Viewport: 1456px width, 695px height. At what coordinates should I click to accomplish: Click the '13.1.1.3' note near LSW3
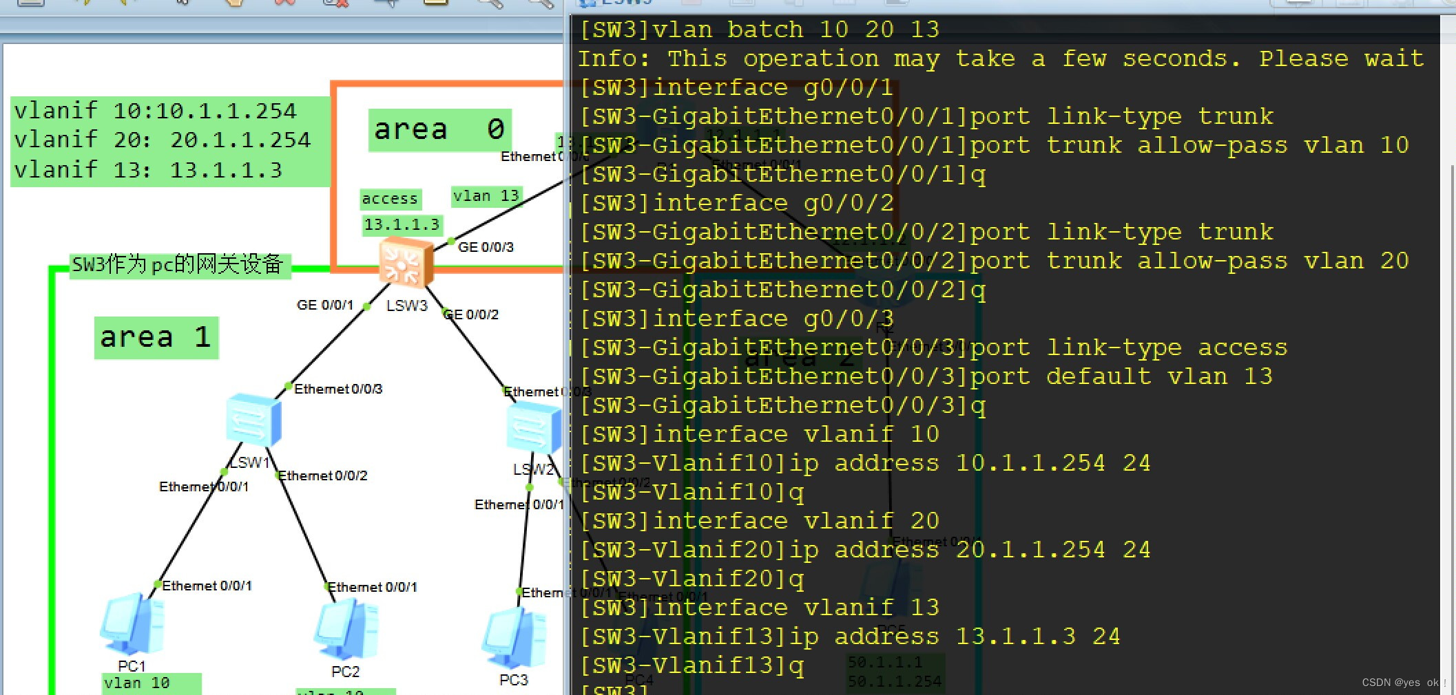(x=402, y=225)
